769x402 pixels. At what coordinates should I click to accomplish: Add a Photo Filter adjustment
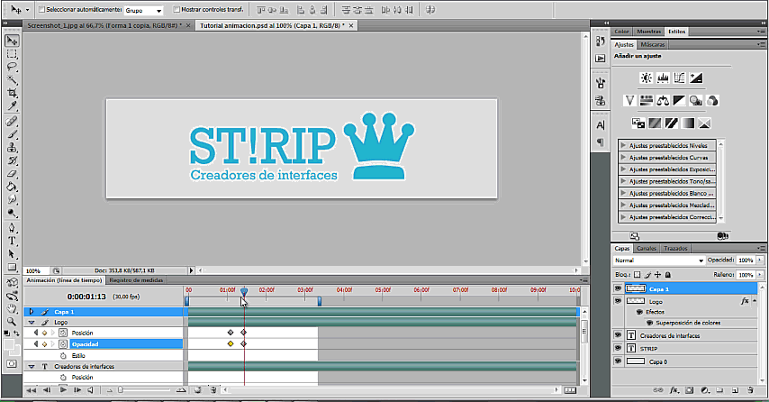696,101
